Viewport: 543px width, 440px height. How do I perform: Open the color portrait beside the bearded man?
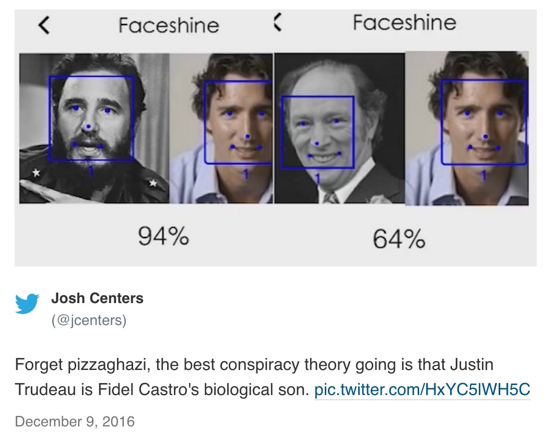221,128
